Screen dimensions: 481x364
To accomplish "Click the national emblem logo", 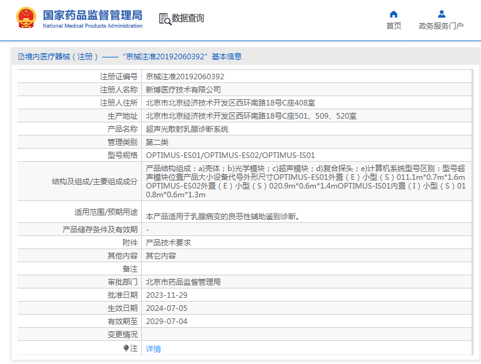I will tap(26, 18).
